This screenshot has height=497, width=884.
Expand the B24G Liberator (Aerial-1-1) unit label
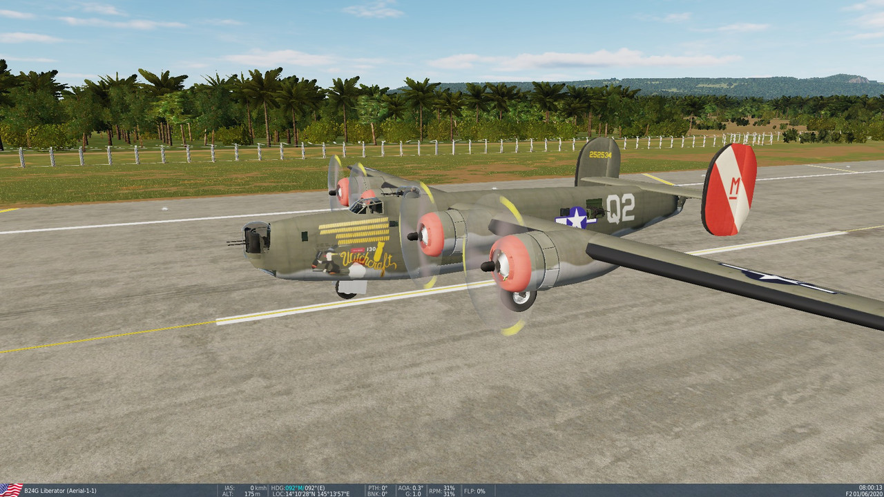61,490
